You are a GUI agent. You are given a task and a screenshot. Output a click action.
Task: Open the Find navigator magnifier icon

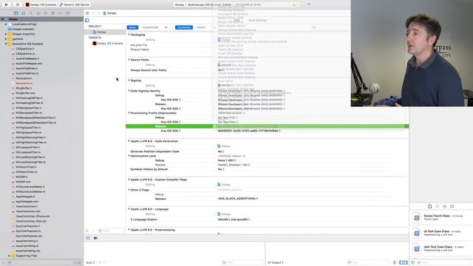tap(31, 13)
